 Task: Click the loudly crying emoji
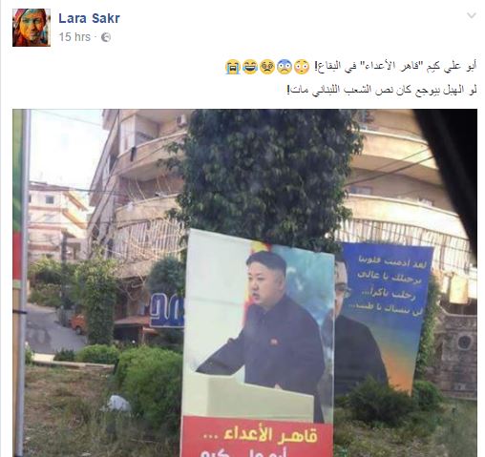coord(233,67)
